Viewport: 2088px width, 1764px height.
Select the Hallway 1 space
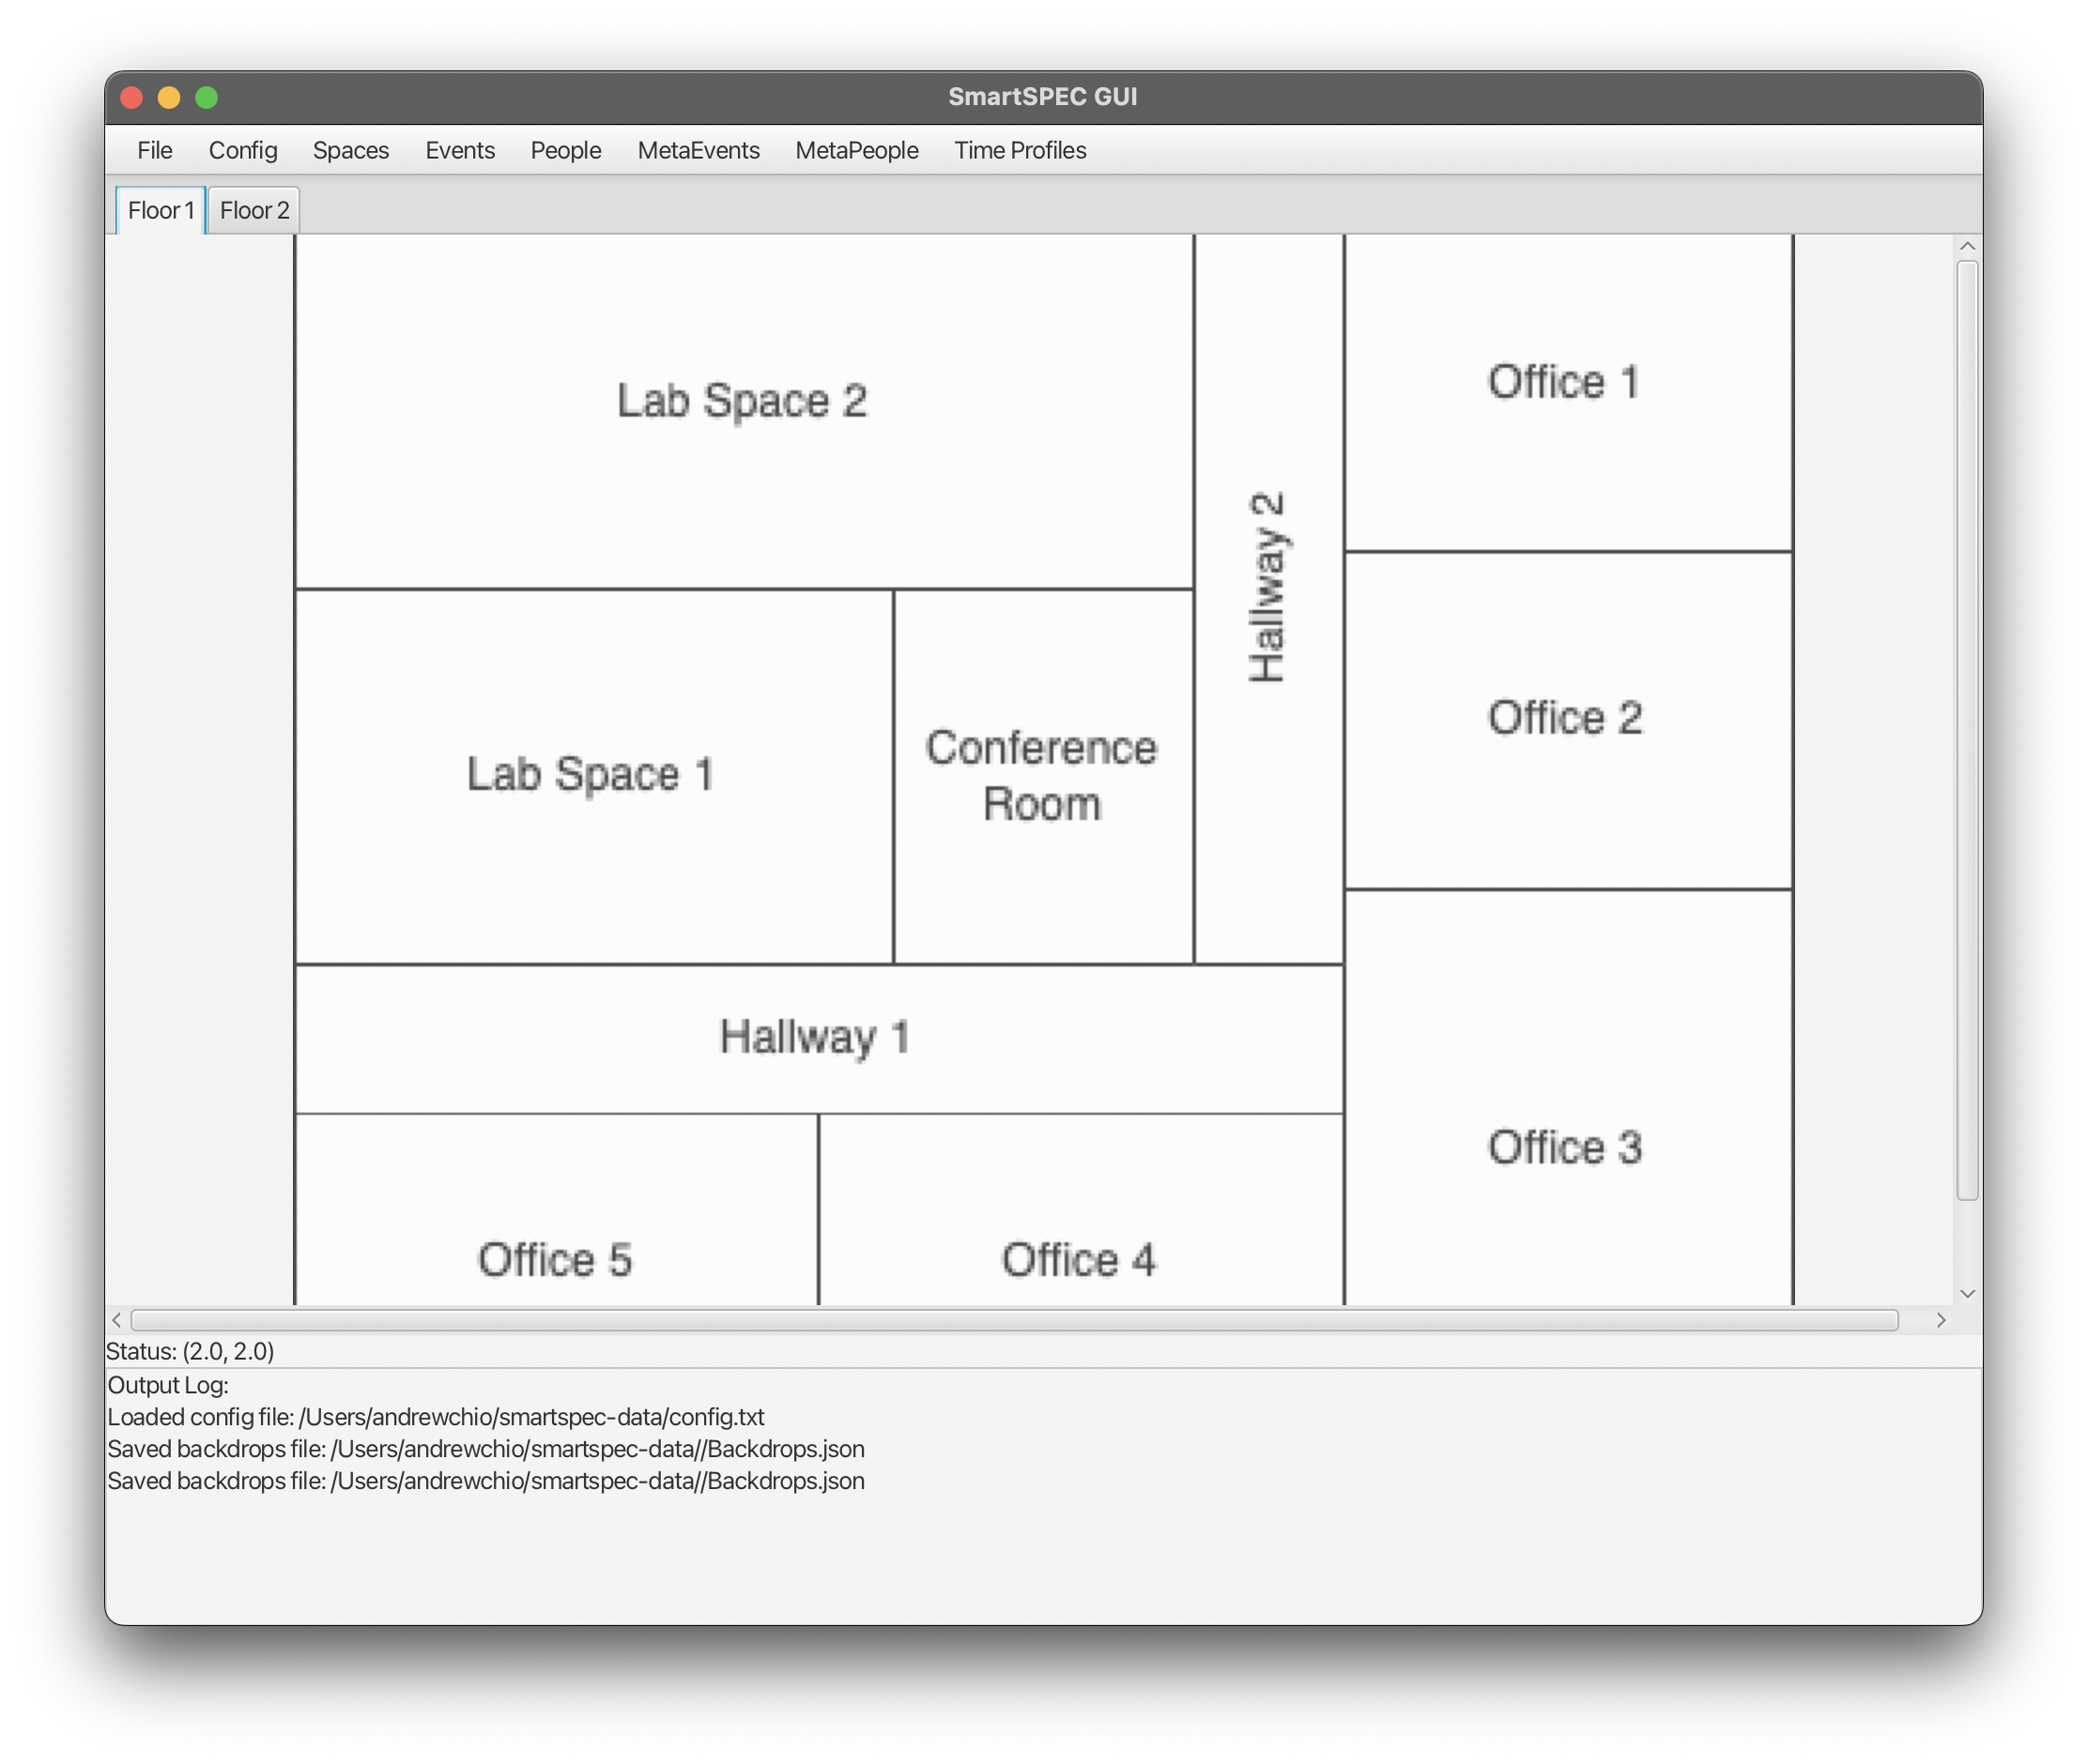(819, 1038)
